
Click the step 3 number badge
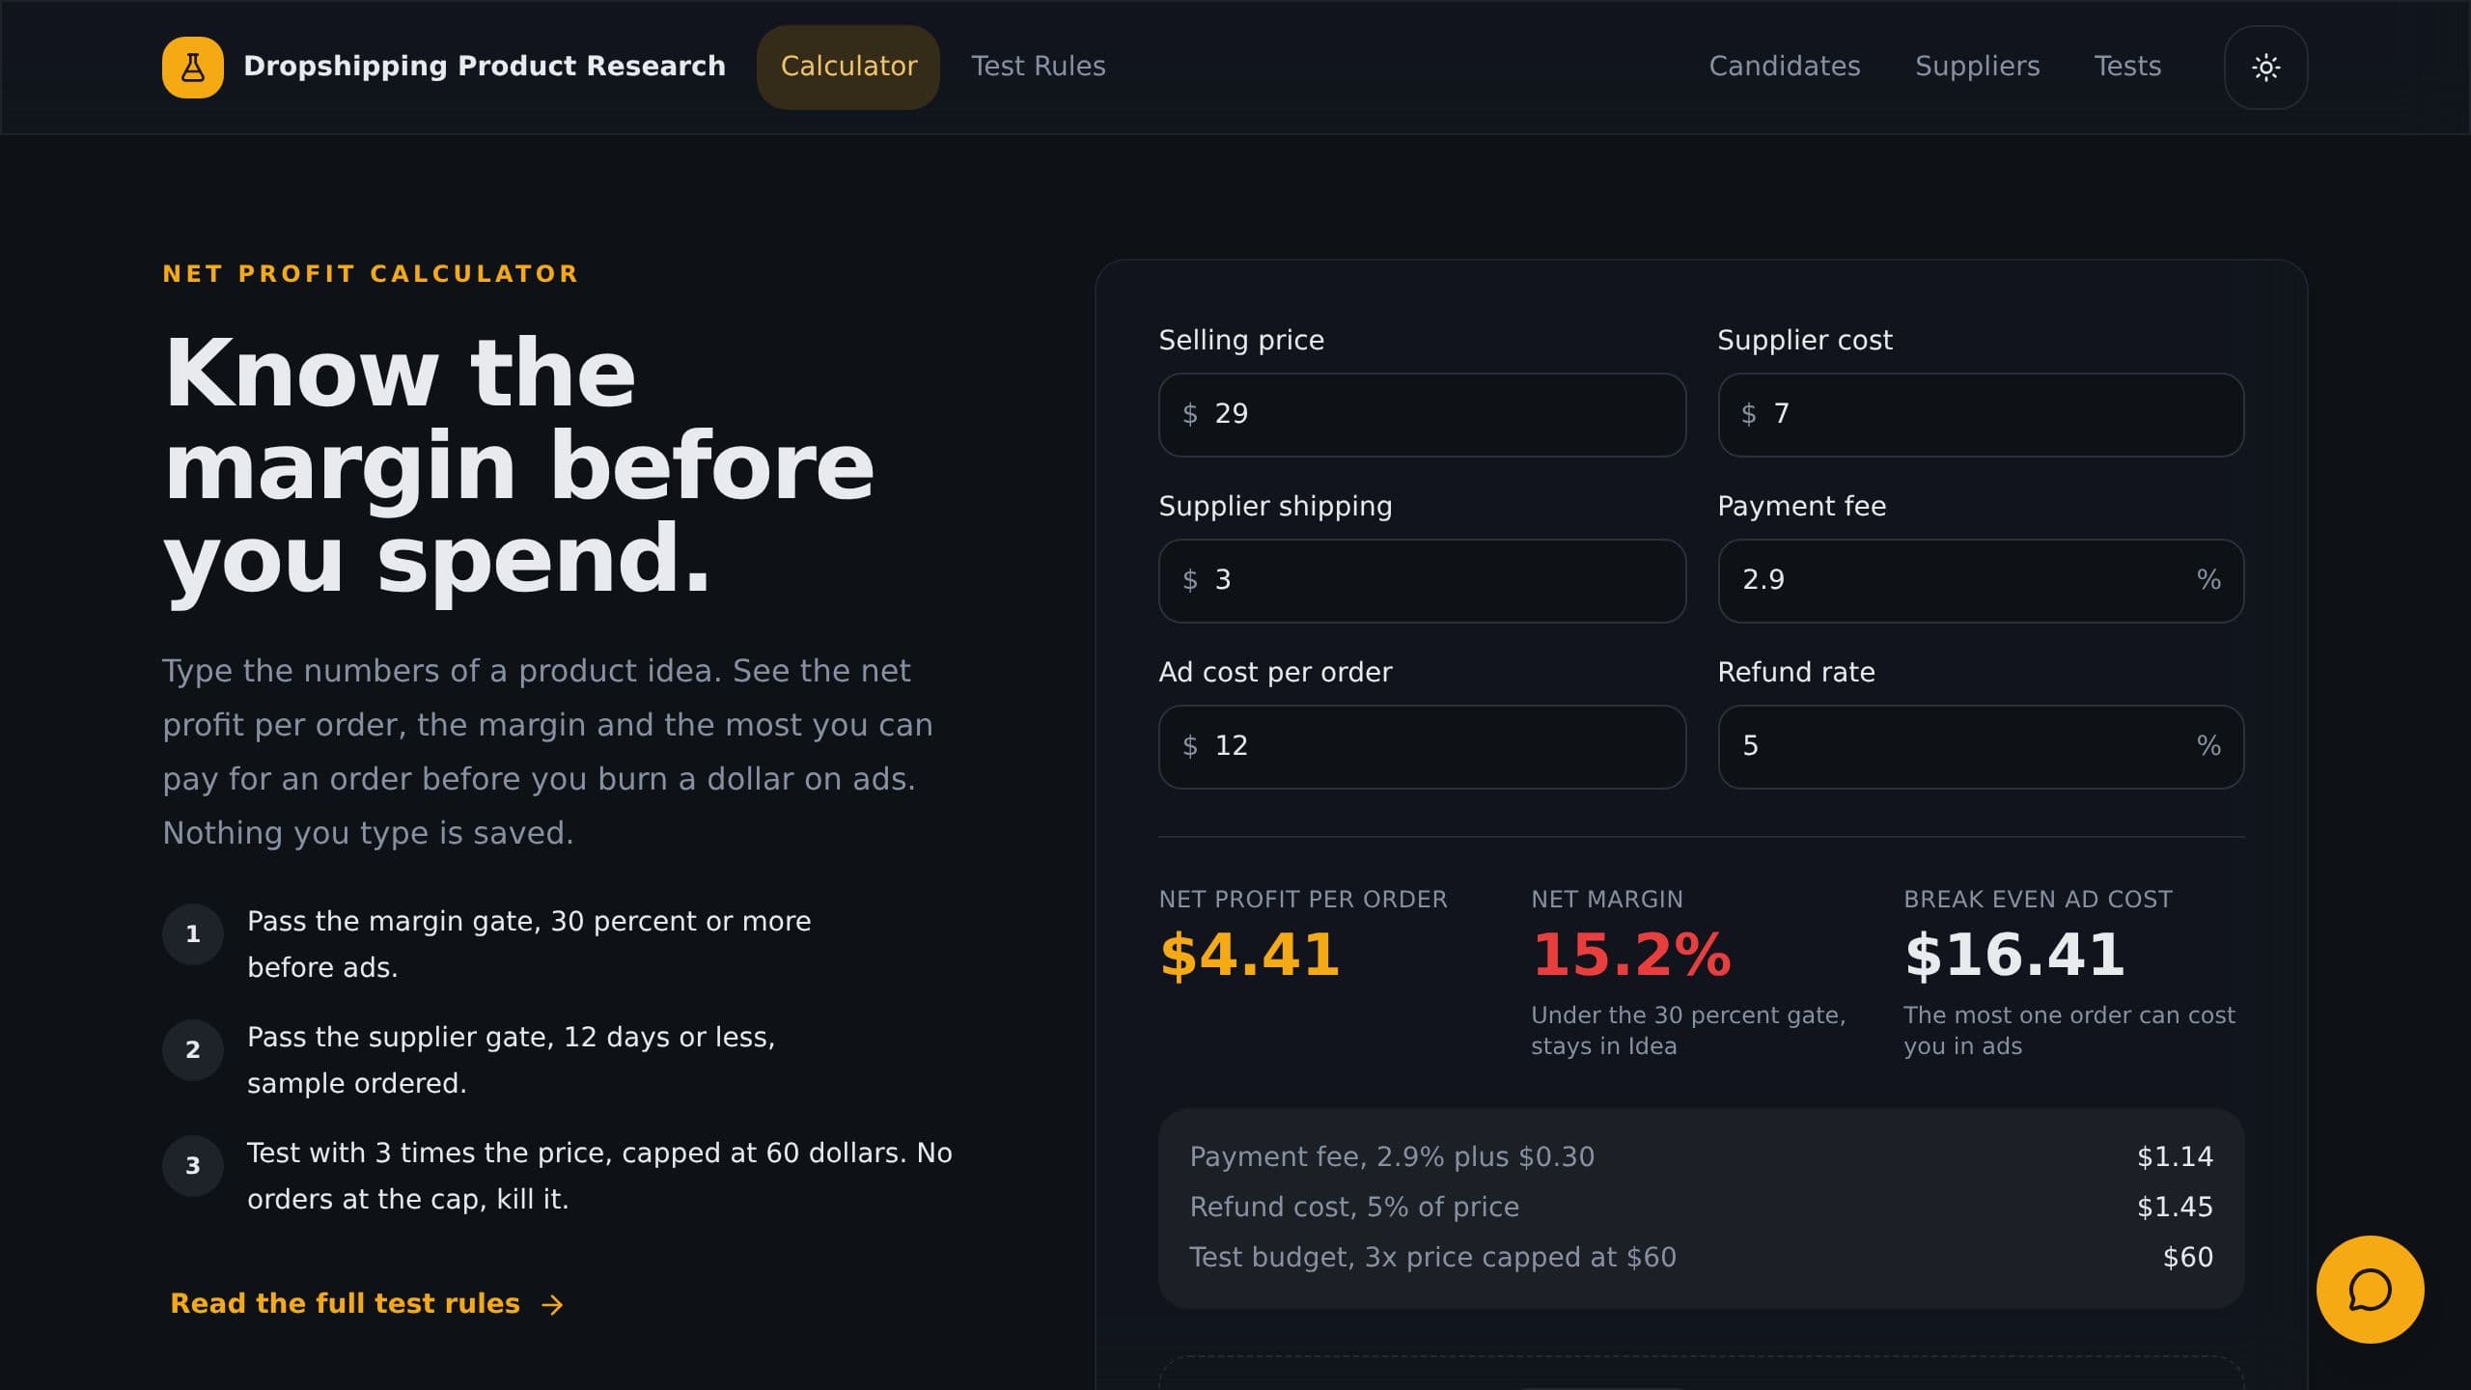click(x=193, y=1166)
